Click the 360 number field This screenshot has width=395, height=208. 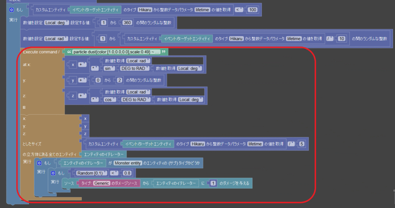coord(126,23)
